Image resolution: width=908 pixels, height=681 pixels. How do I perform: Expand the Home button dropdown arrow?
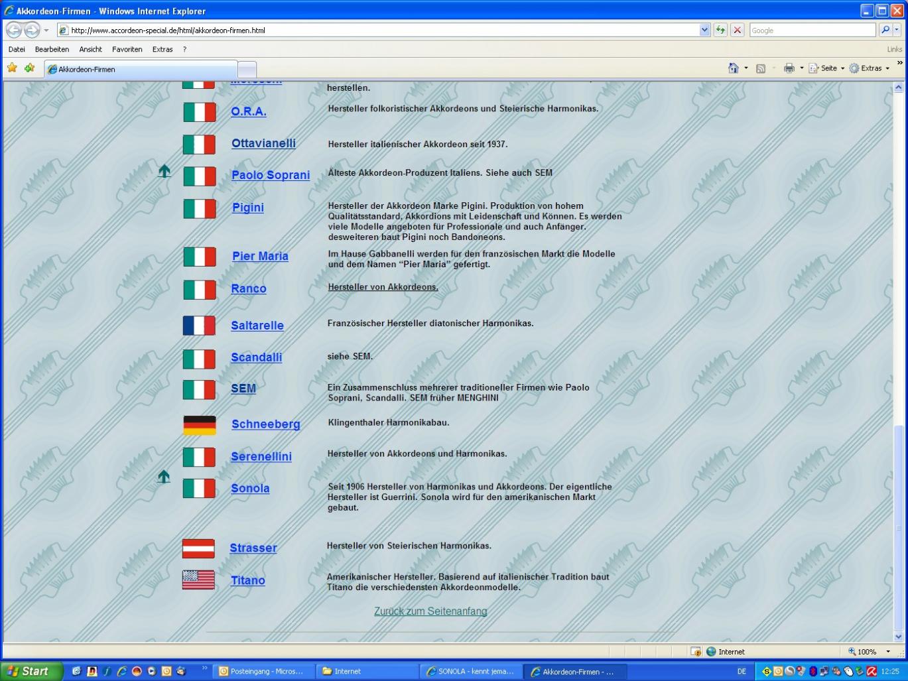point(746,68)
